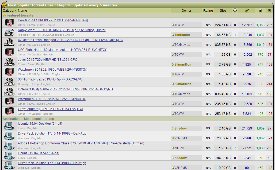Image resolution: width=275 pixels, height=170 pixels.
Task: Select the Category column header
Action: [9, 11]
